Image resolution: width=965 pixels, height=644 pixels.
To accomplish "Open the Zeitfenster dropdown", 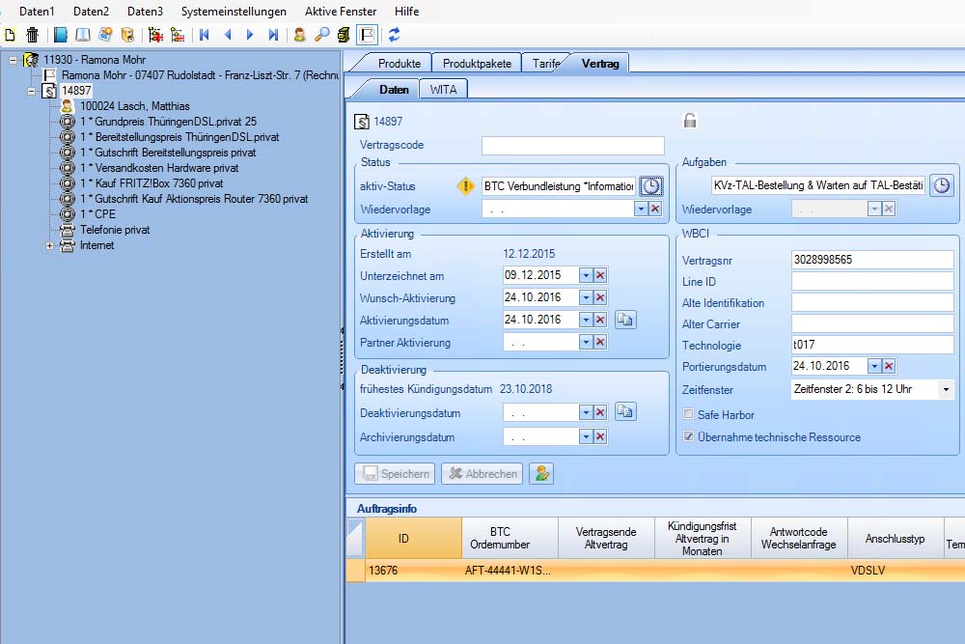I will click(944, 390).
